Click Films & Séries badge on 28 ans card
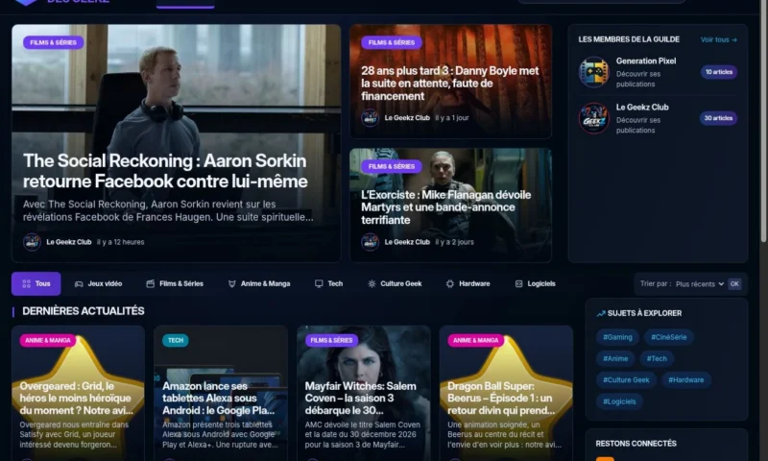Screen dimensions: 768x461 pos(392,42)
